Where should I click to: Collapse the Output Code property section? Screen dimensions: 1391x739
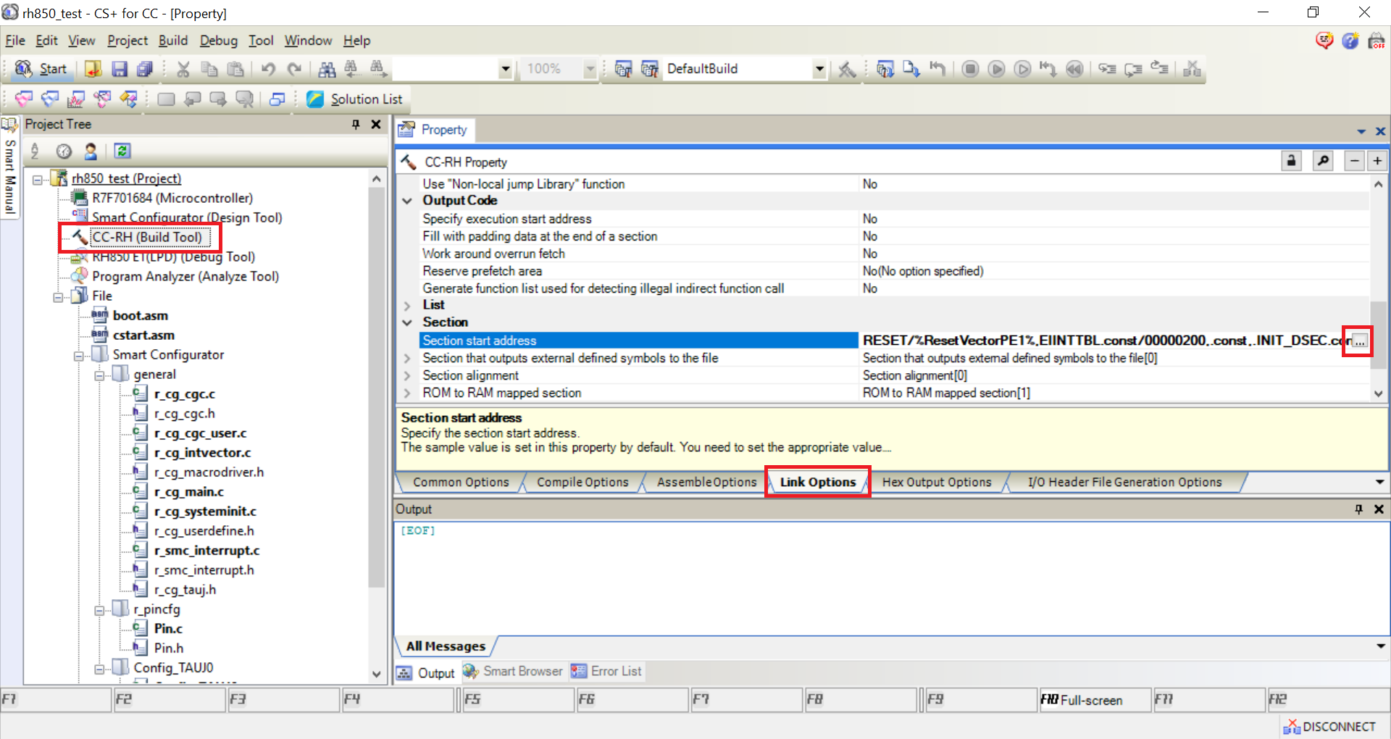click(x=406, y=201)
